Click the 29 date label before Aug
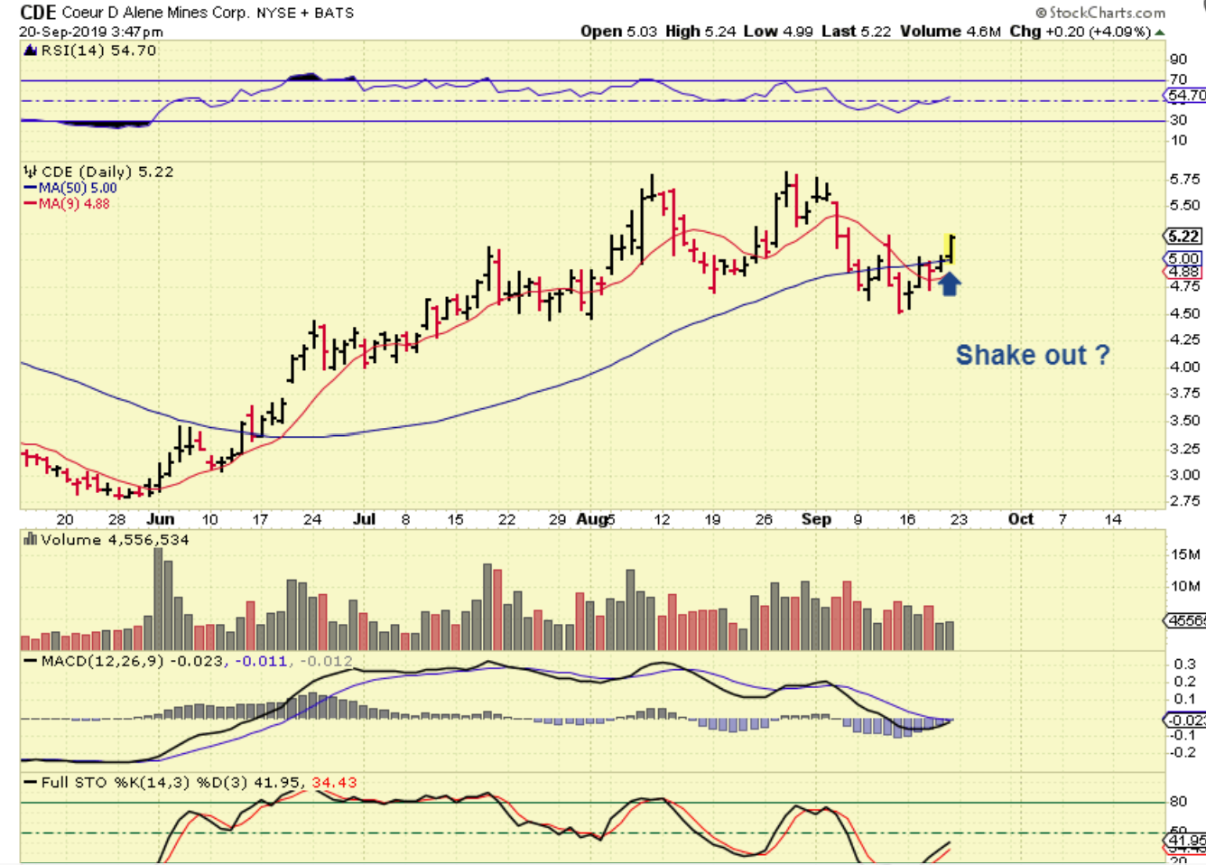Image resolution: width=1206 pixels, height=865 pixels. click(x=558, y=519)
